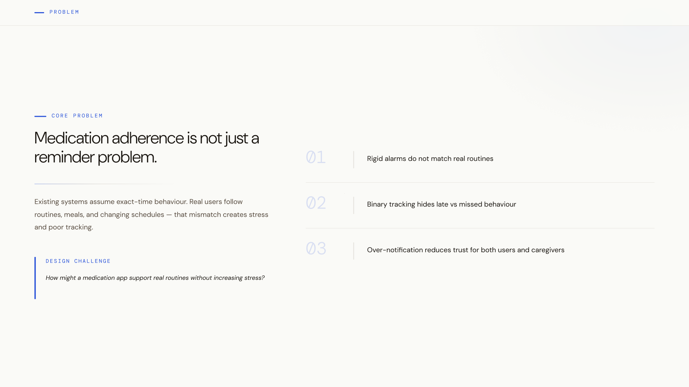Click 'Over-notification reduces trust' statement

pos(465,250)
